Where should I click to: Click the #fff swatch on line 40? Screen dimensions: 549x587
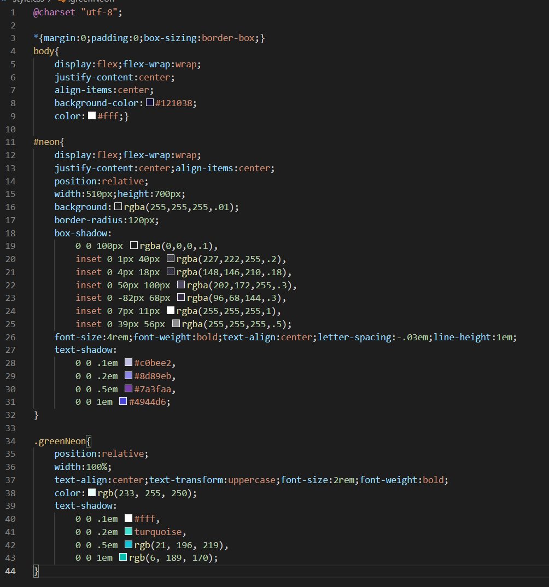tap(129, 519)
